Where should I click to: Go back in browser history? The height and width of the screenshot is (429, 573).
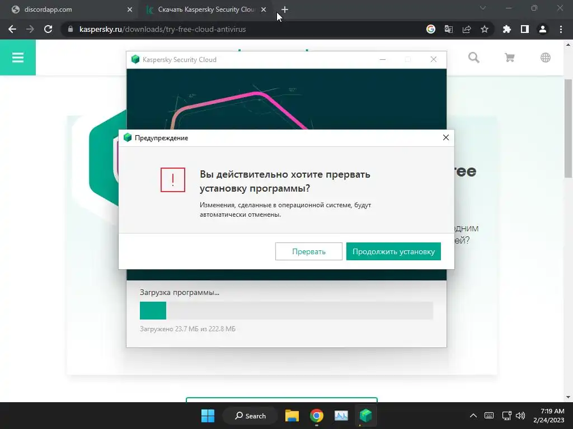click(x=12, y=29)
